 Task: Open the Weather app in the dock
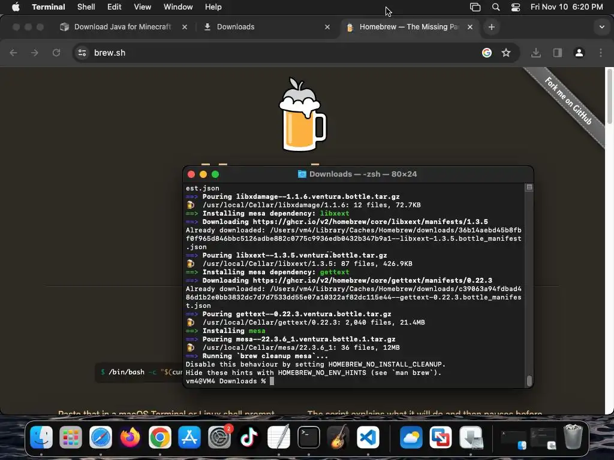coord(411,437)
